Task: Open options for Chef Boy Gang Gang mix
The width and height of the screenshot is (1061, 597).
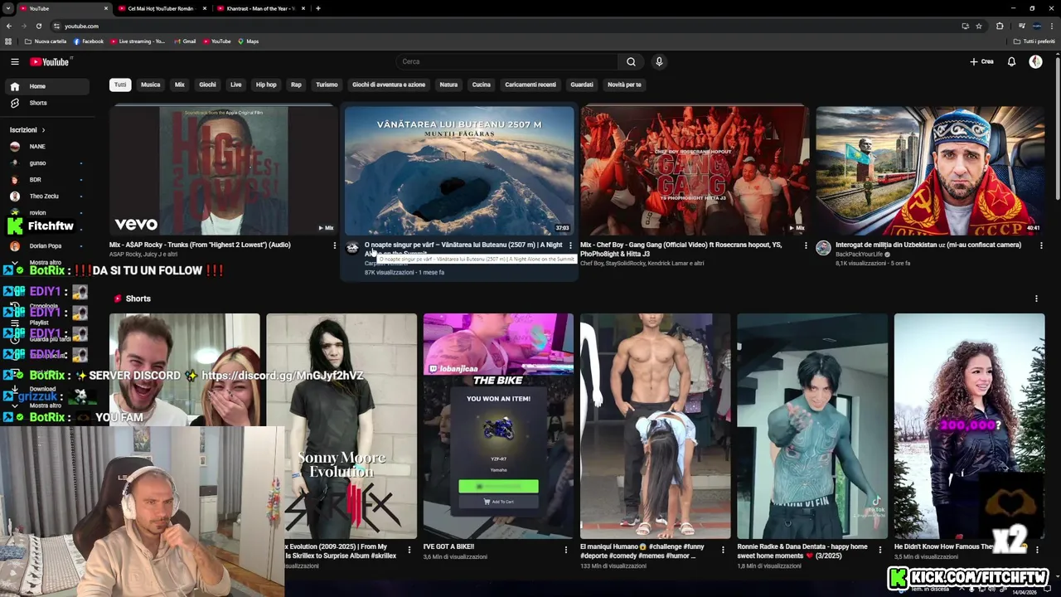Action: click(x=806, y=245)
